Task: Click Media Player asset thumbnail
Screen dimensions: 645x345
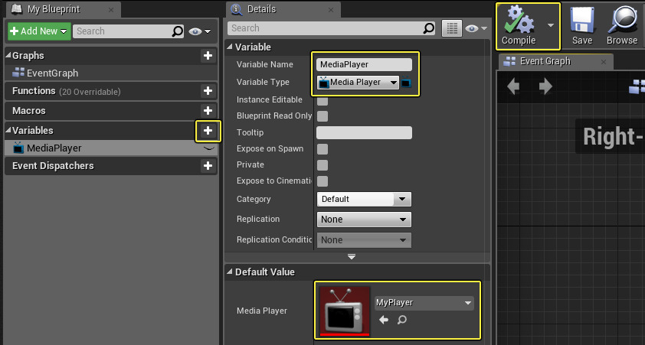Action: tap(345, 311)
